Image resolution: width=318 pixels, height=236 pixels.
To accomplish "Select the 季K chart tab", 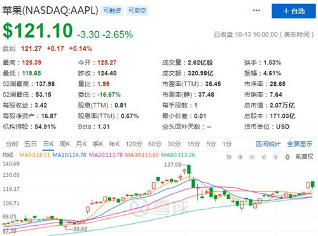I will (98, 144).
